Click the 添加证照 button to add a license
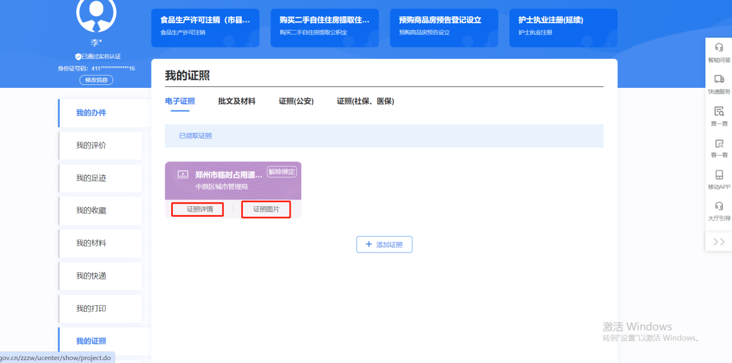Viewport: 732px width, 363px height. pyautogui.click(x=384, y=244)
